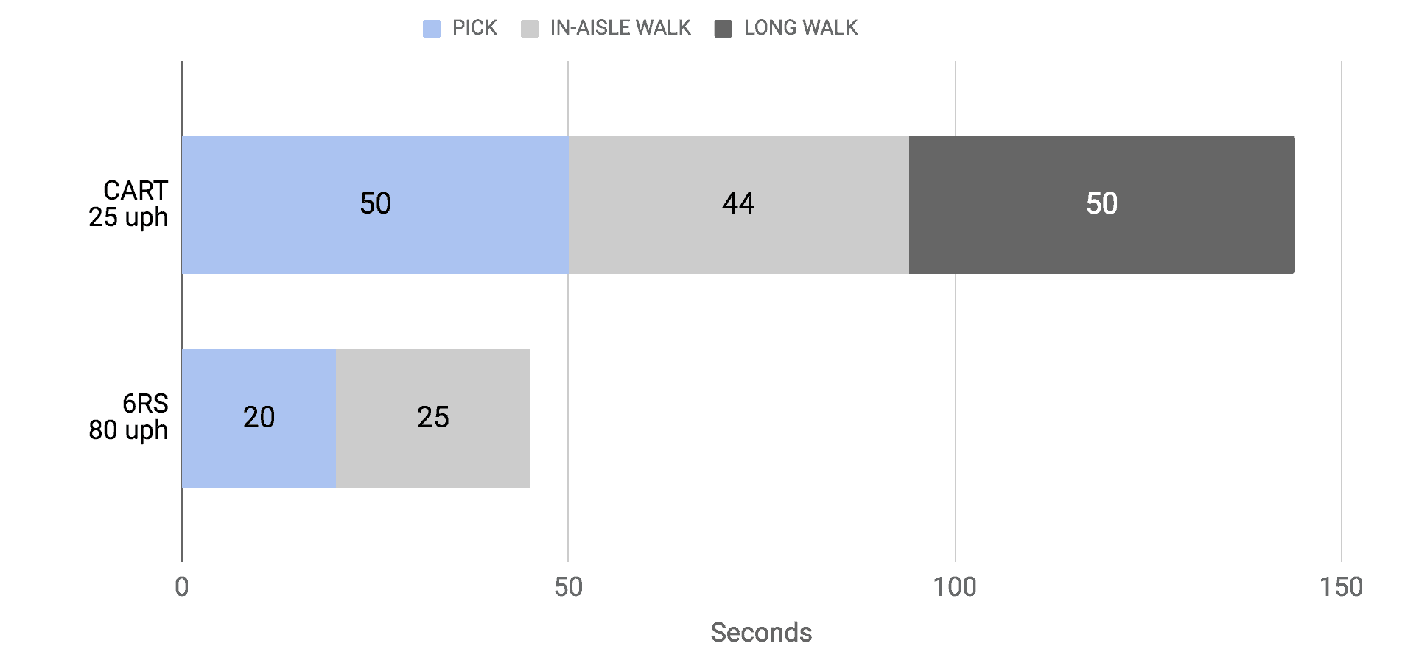Click the 50 tick label on the horizontal axis
This screenshot has height=663, width=1419.
(568, 587)
